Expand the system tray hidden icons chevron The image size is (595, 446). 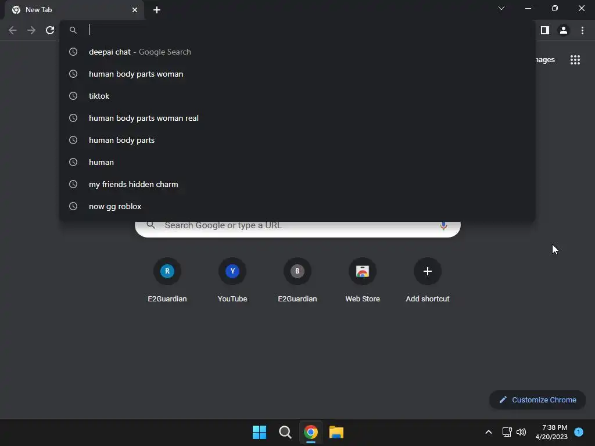[488, 432]
